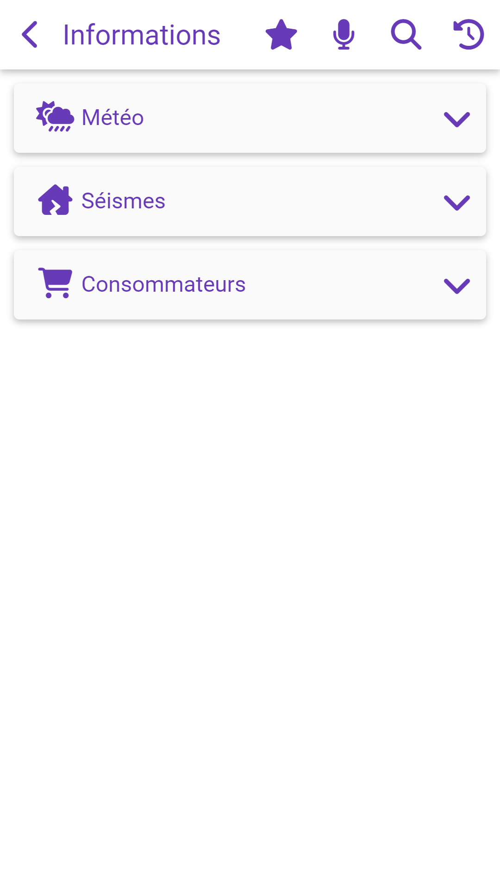Start voice input with the microphone icon
Screen dimensions: 500x889
pos(344,35)
